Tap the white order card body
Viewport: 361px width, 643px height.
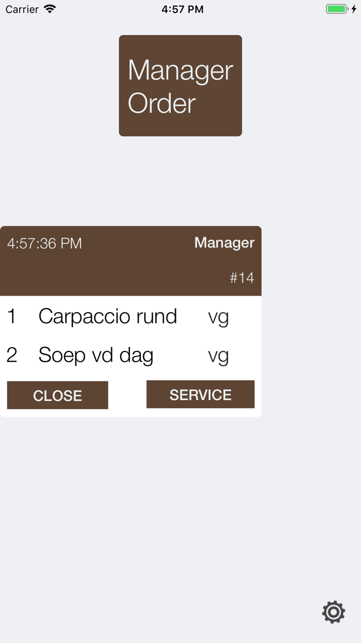pyautogui.click(x=131, y=336)
